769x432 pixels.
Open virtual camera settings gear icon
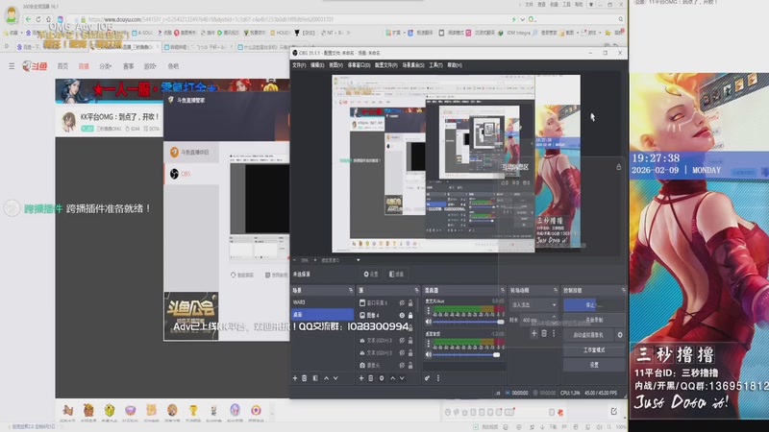click(x=620, y=335)
